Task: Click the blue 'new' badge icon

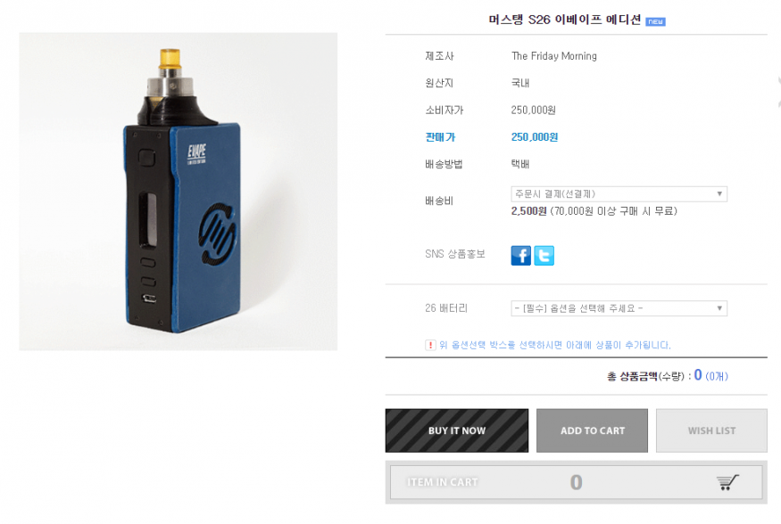Action: [x=655, y=21]
